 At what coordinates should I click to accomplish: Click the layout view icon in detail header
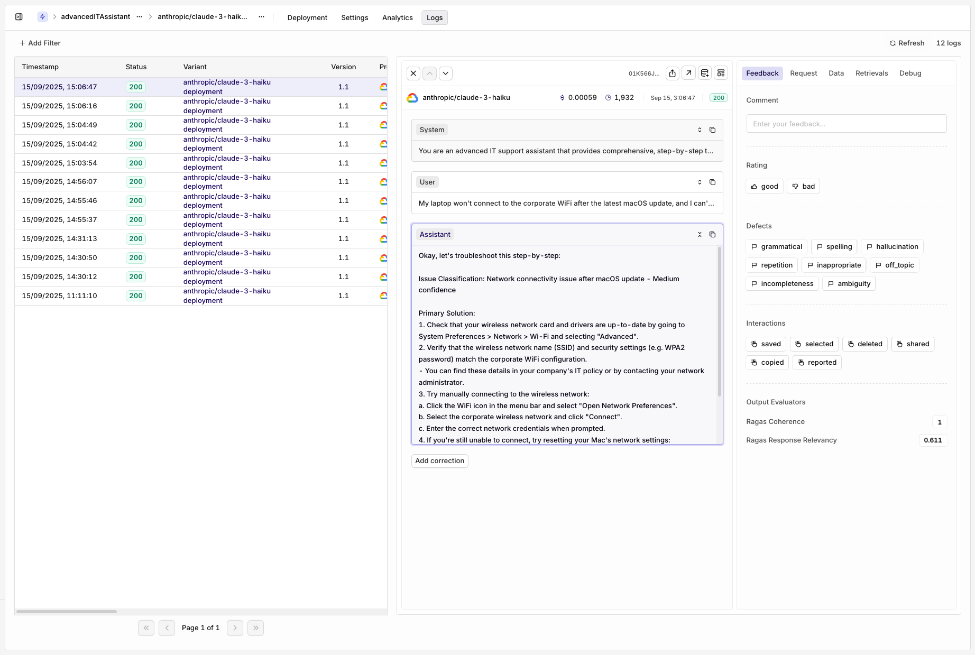click(721, 73)
